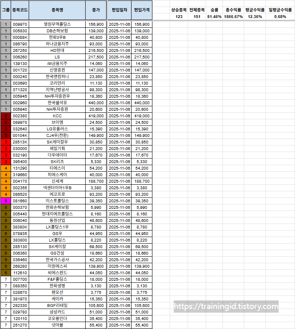
Task: Click the 그룹 column header
Action: point(6,10)
